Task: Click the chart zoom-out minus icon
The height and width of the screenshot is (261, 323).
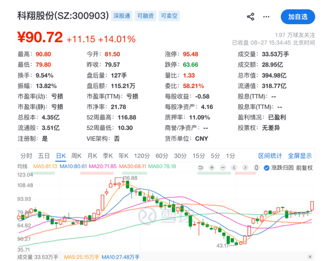Action: pos(223,168)
